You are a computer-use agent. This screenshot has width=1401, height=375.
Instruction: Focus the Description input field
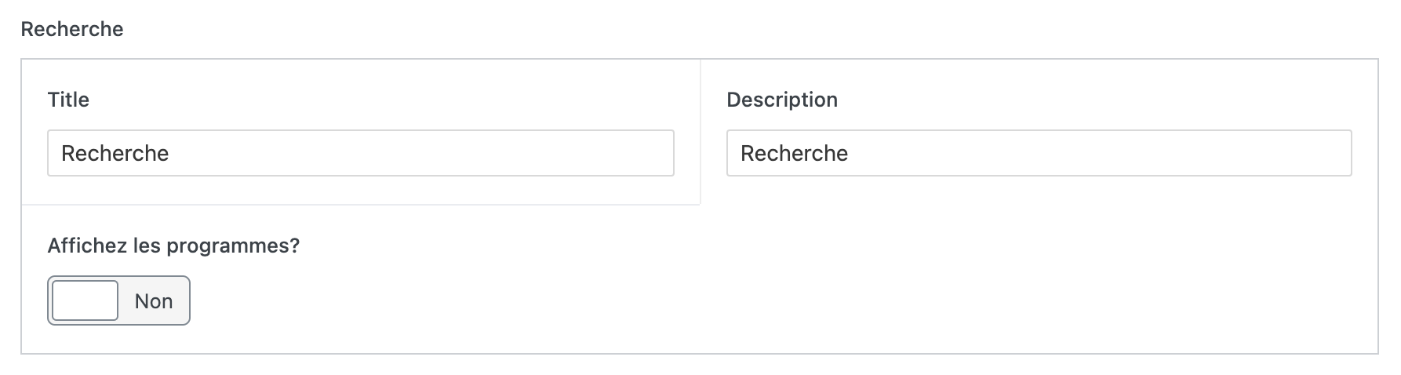coord(1039,153)
